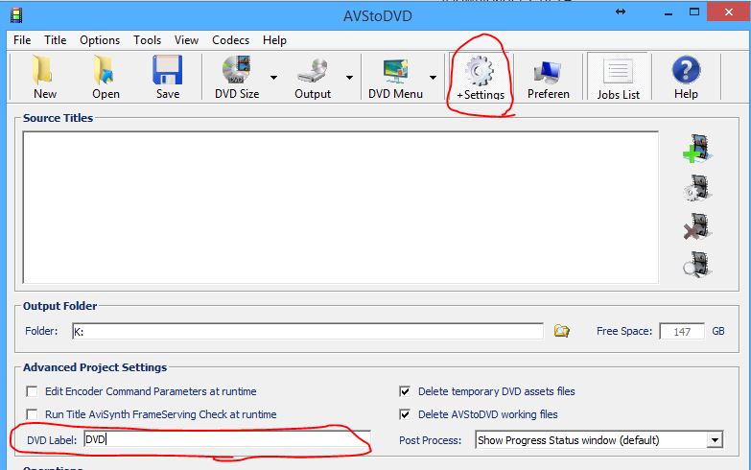Maximize the AVStoDVD window
This screenshot has width=751, height=470.
pos(694,12)
